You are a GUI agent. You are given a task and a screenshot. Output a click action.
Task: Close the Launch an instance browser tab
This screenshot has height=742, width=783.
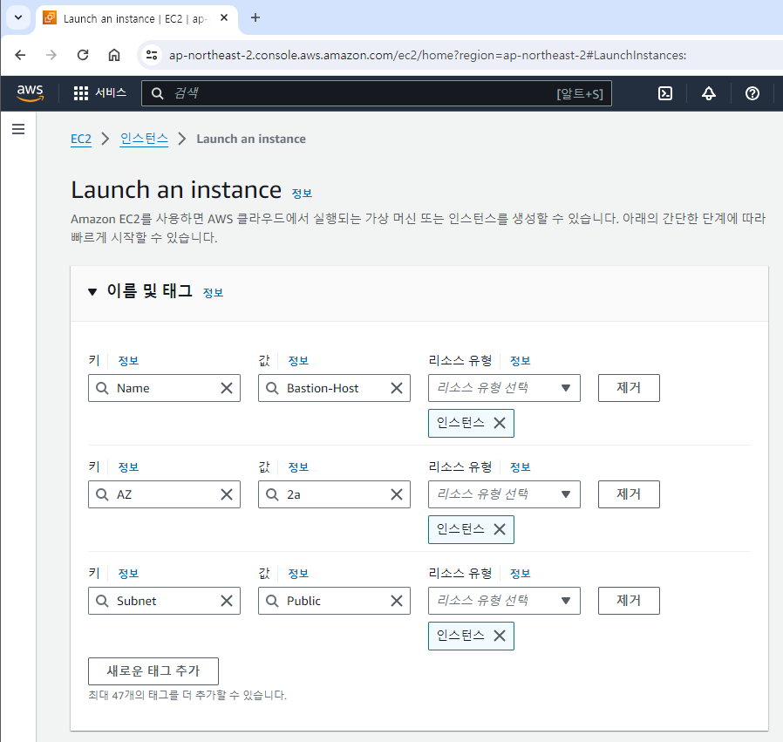point(224,18)
